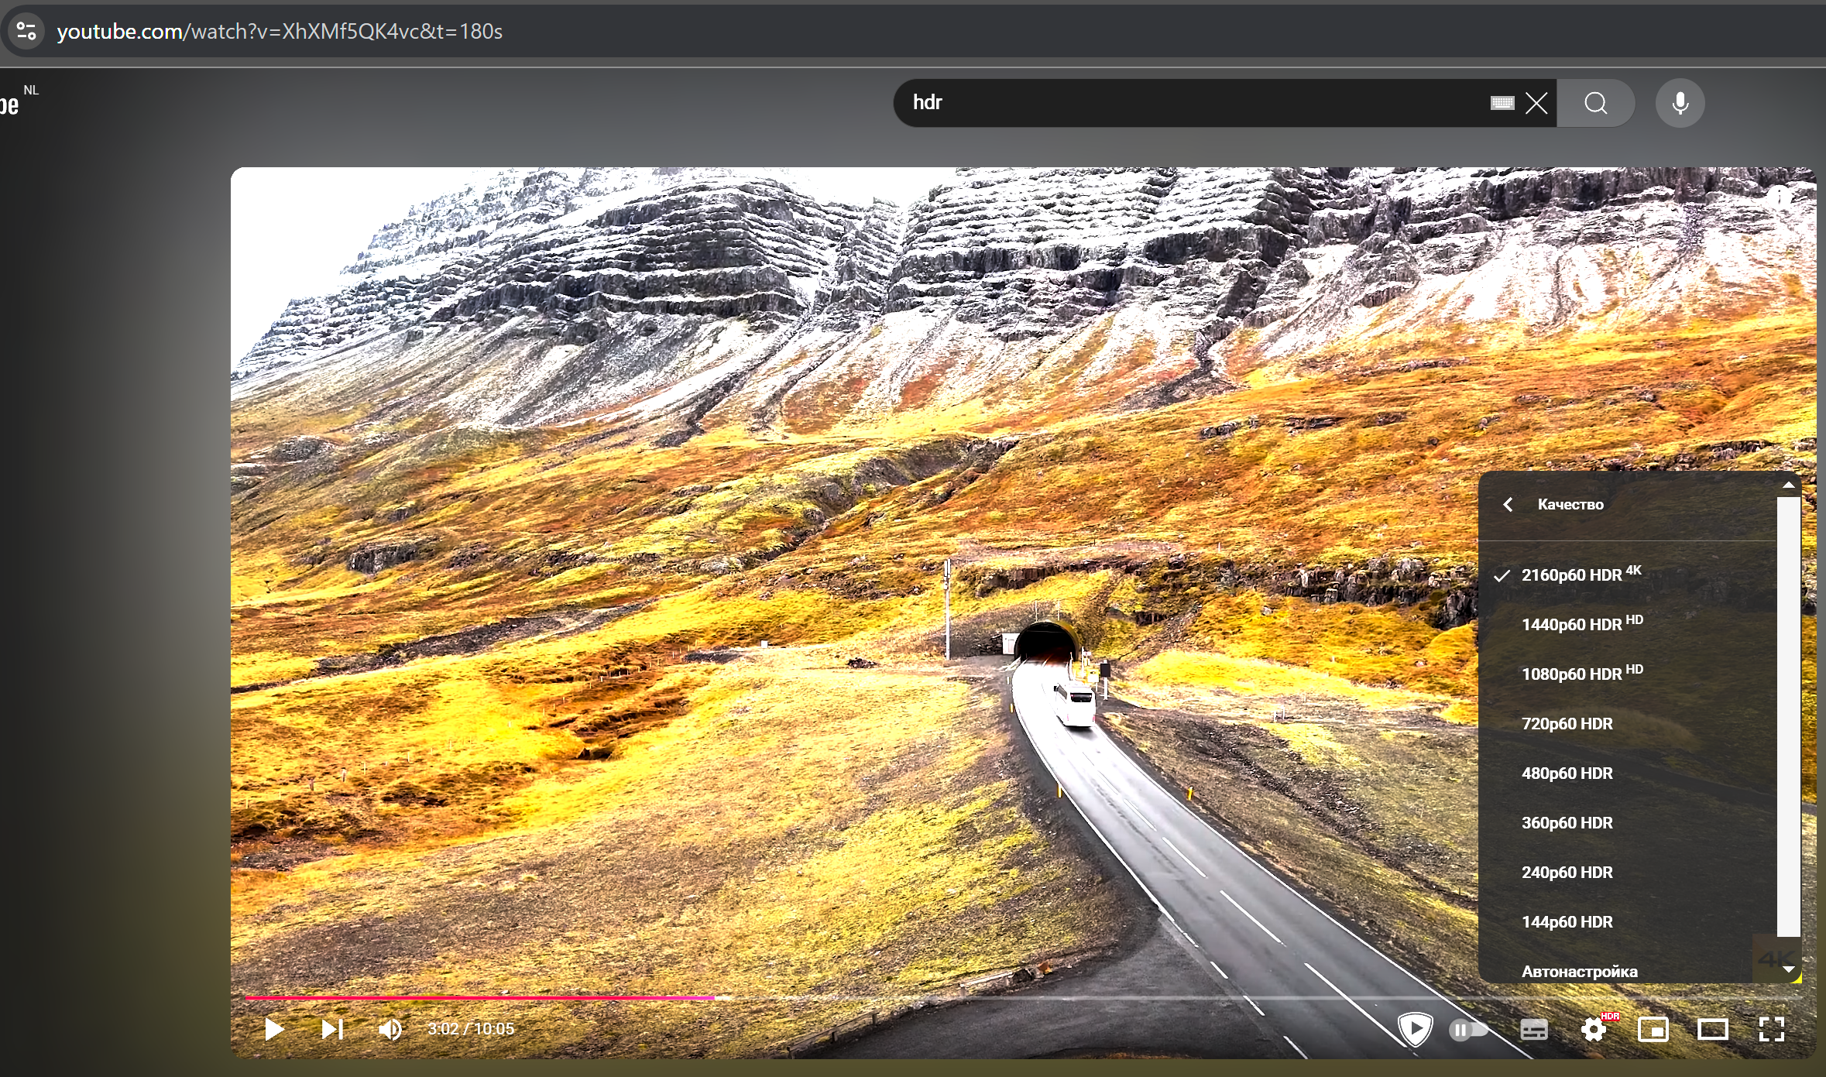Open the settings gear with HDR badge
The image size is (1826, 1077).
tap(1595, 1029)
